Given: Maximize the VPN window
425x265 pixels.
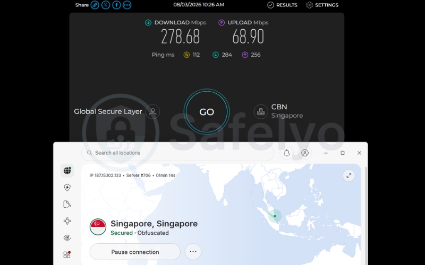Looking at the screenshot, I should 343,153.
